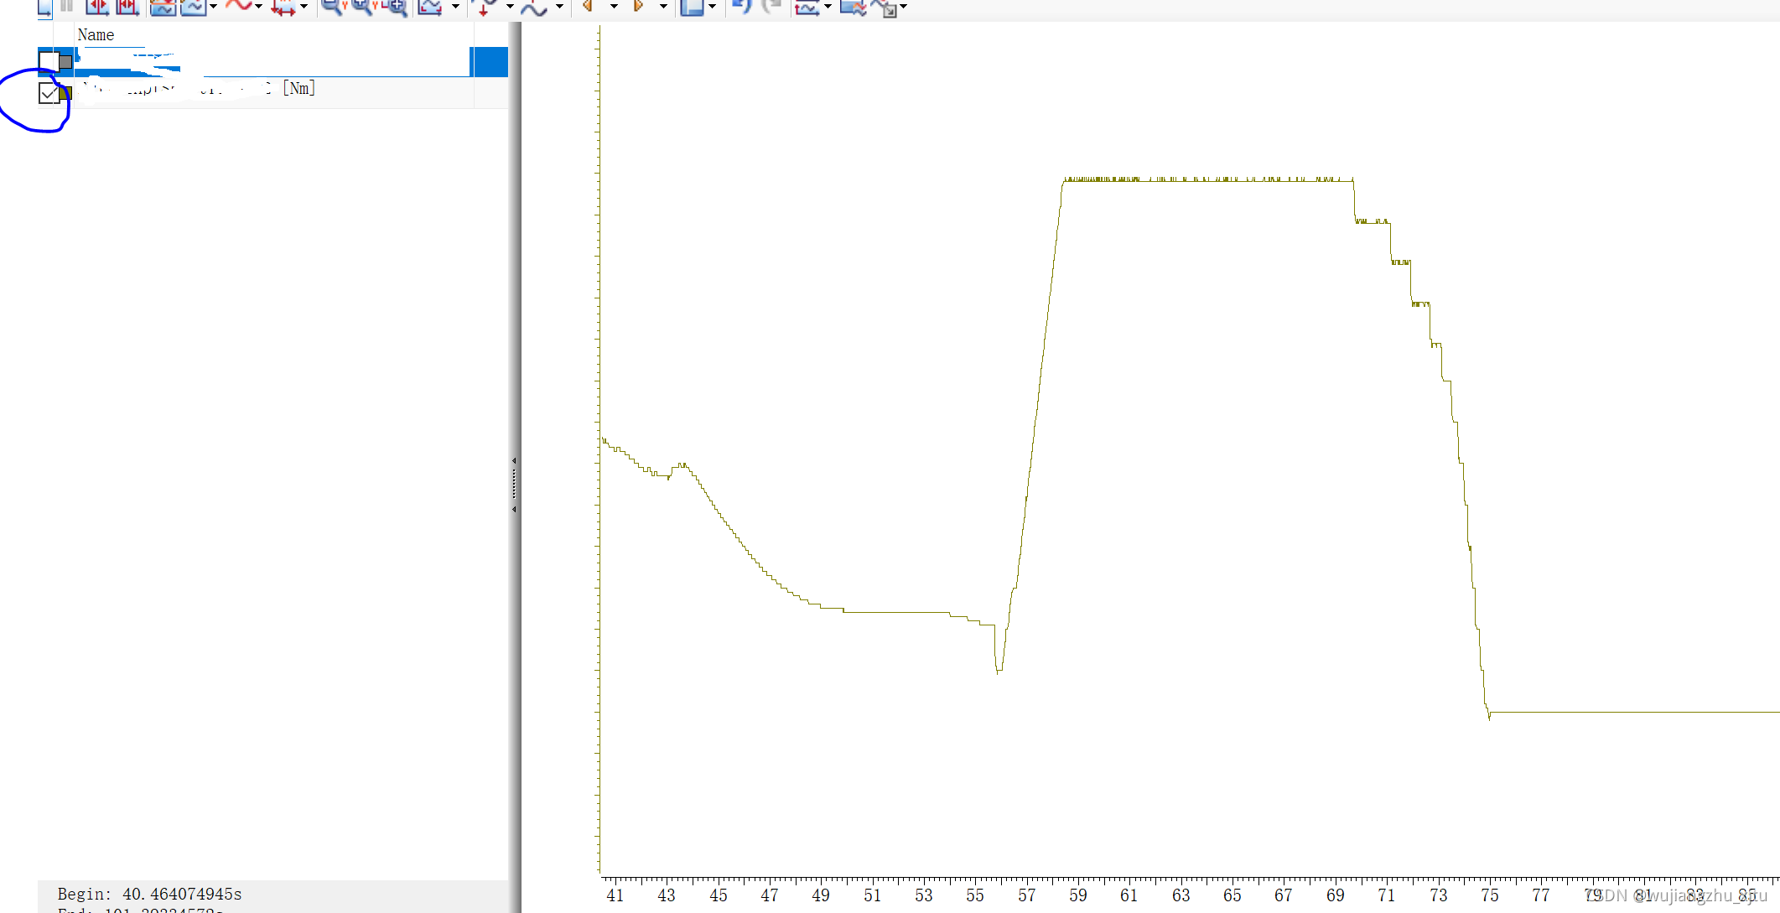
Task: Click the right orange marker arrow icon
Action: pos(638,7)
